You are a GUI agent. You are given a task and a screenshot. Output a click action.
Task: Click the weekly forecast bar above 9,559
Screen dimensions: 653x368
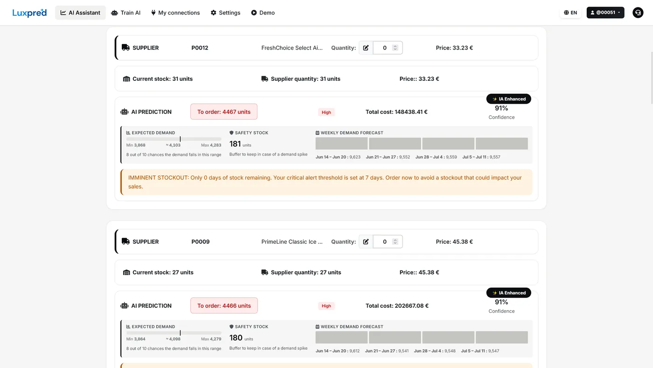click(449, 143)
